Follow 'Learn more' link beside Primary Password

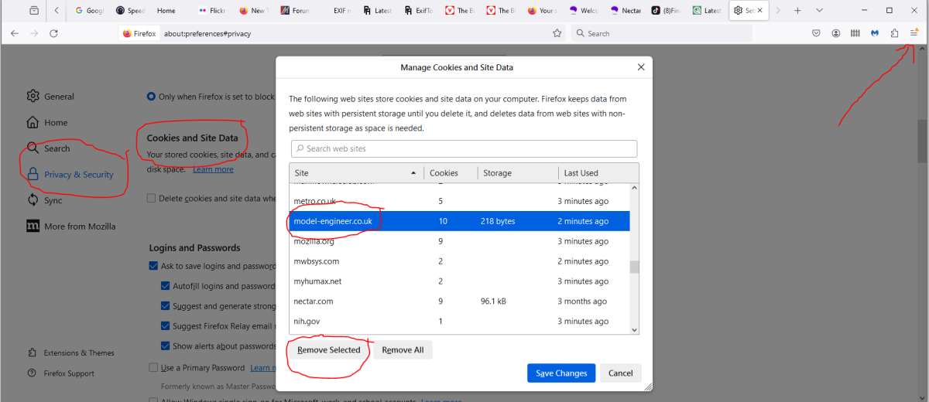pyautogui.click(x=262, y=368)
